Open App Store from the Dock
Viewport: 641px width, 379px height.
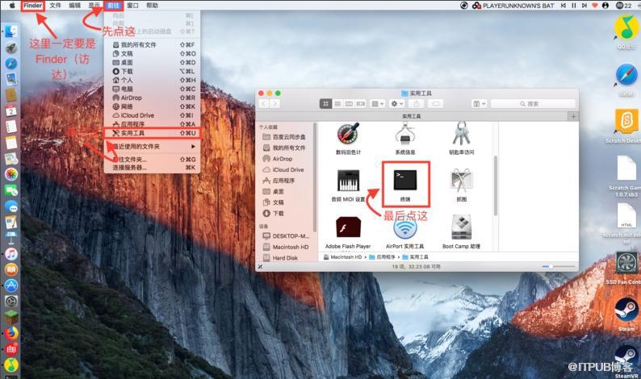point(11,285)
